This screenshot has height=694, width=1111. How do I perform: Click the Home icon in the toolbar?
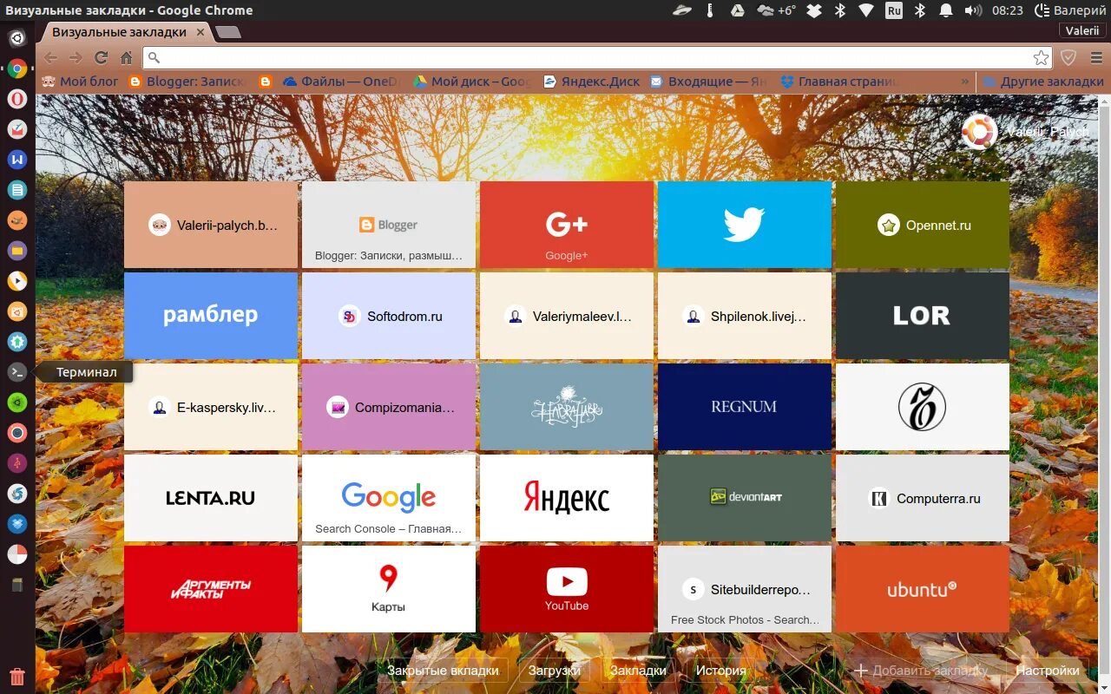(x=126, y=58)
